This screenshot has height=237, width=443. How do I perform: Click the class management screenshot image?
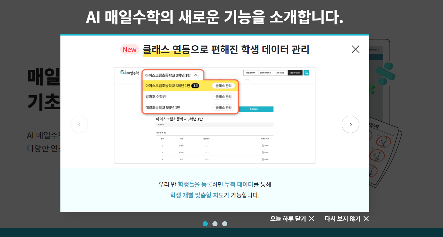(215, 115)
